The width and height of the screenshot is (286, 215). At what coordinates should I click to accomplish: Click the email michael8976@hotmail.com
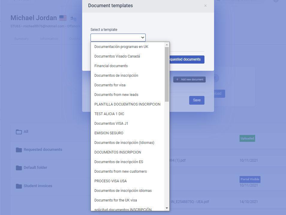point(43,26)
